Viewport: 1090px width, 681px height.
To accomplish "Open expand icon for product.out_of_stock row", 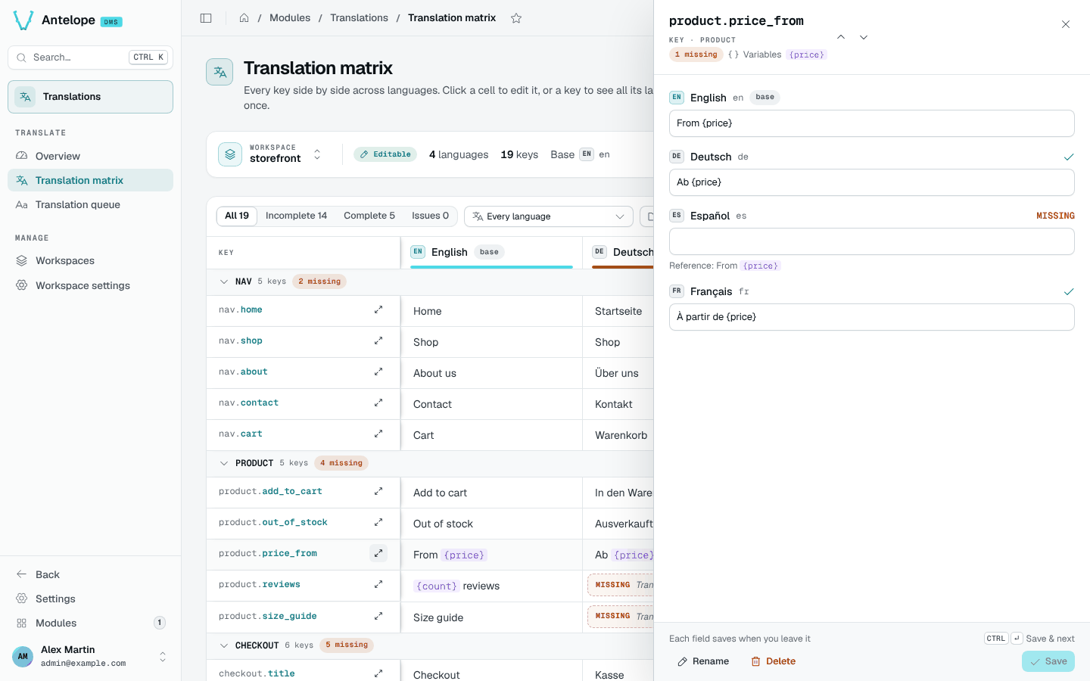I will pos(378,522).
